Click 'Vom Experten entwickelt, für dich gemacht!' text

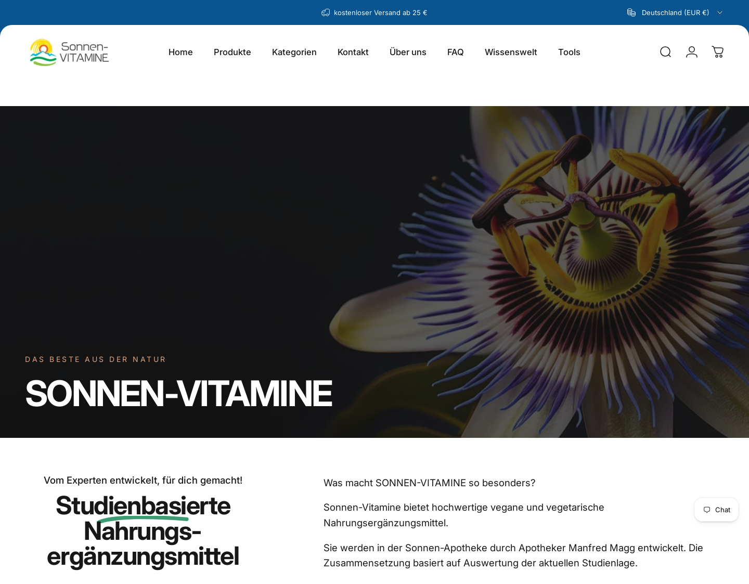click(x=143, y=480)
